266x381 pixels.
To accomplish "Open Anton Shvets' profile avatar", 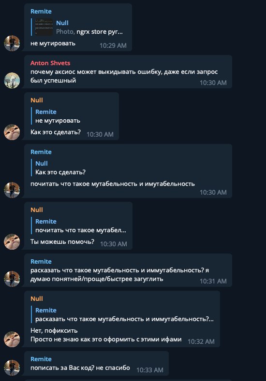I will [x=12, y=81].
